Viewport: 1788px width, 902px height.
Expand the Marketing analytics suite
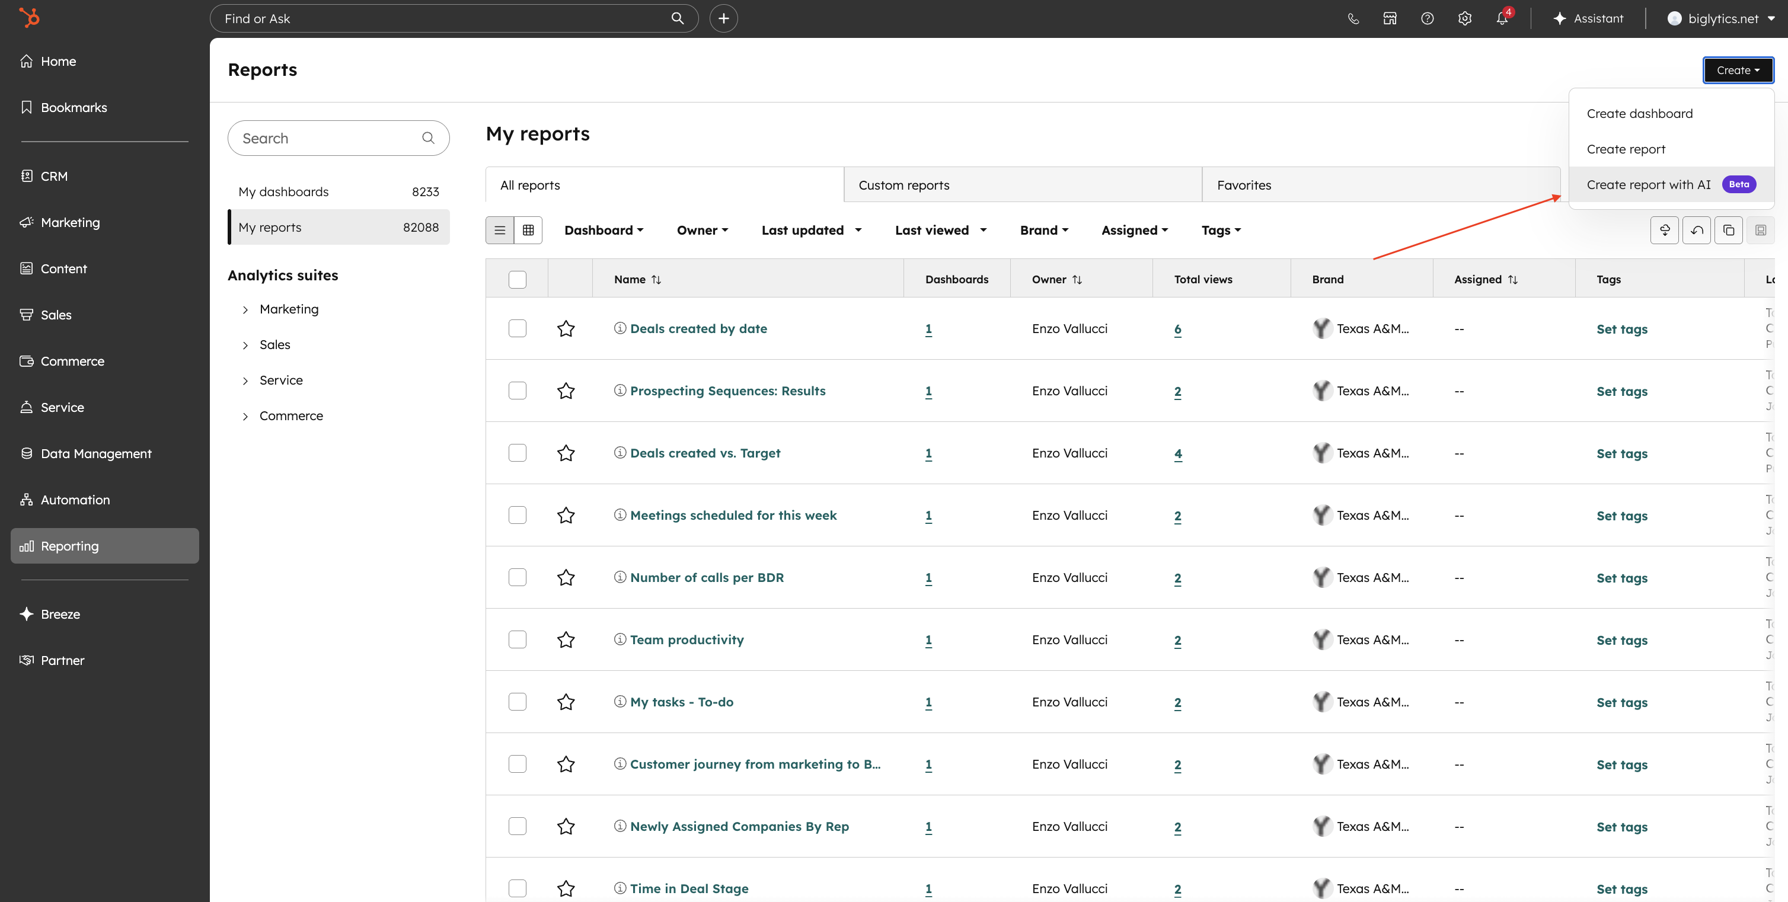click(245, 310)
